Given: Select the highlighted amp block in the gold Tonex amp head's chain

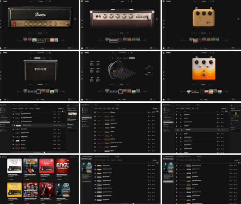Looking at the screenshot, I should tap(41, 40).
